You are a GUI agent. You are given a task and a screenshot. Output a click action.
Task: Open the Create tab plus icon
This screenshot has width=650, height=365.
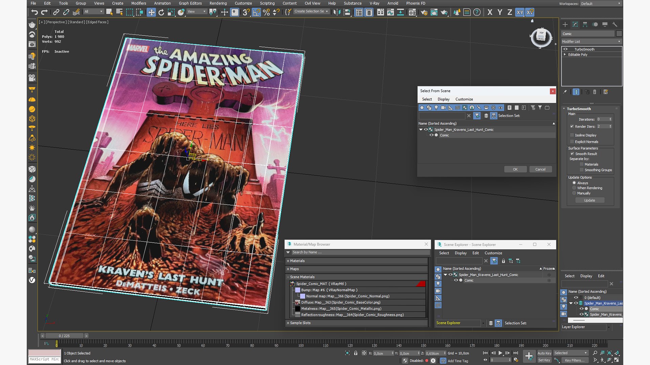565,24
